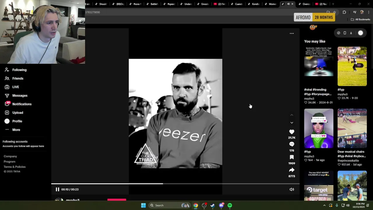Mute the video with the speaker icon
373x210 pixels.
[x=292, y=189]
